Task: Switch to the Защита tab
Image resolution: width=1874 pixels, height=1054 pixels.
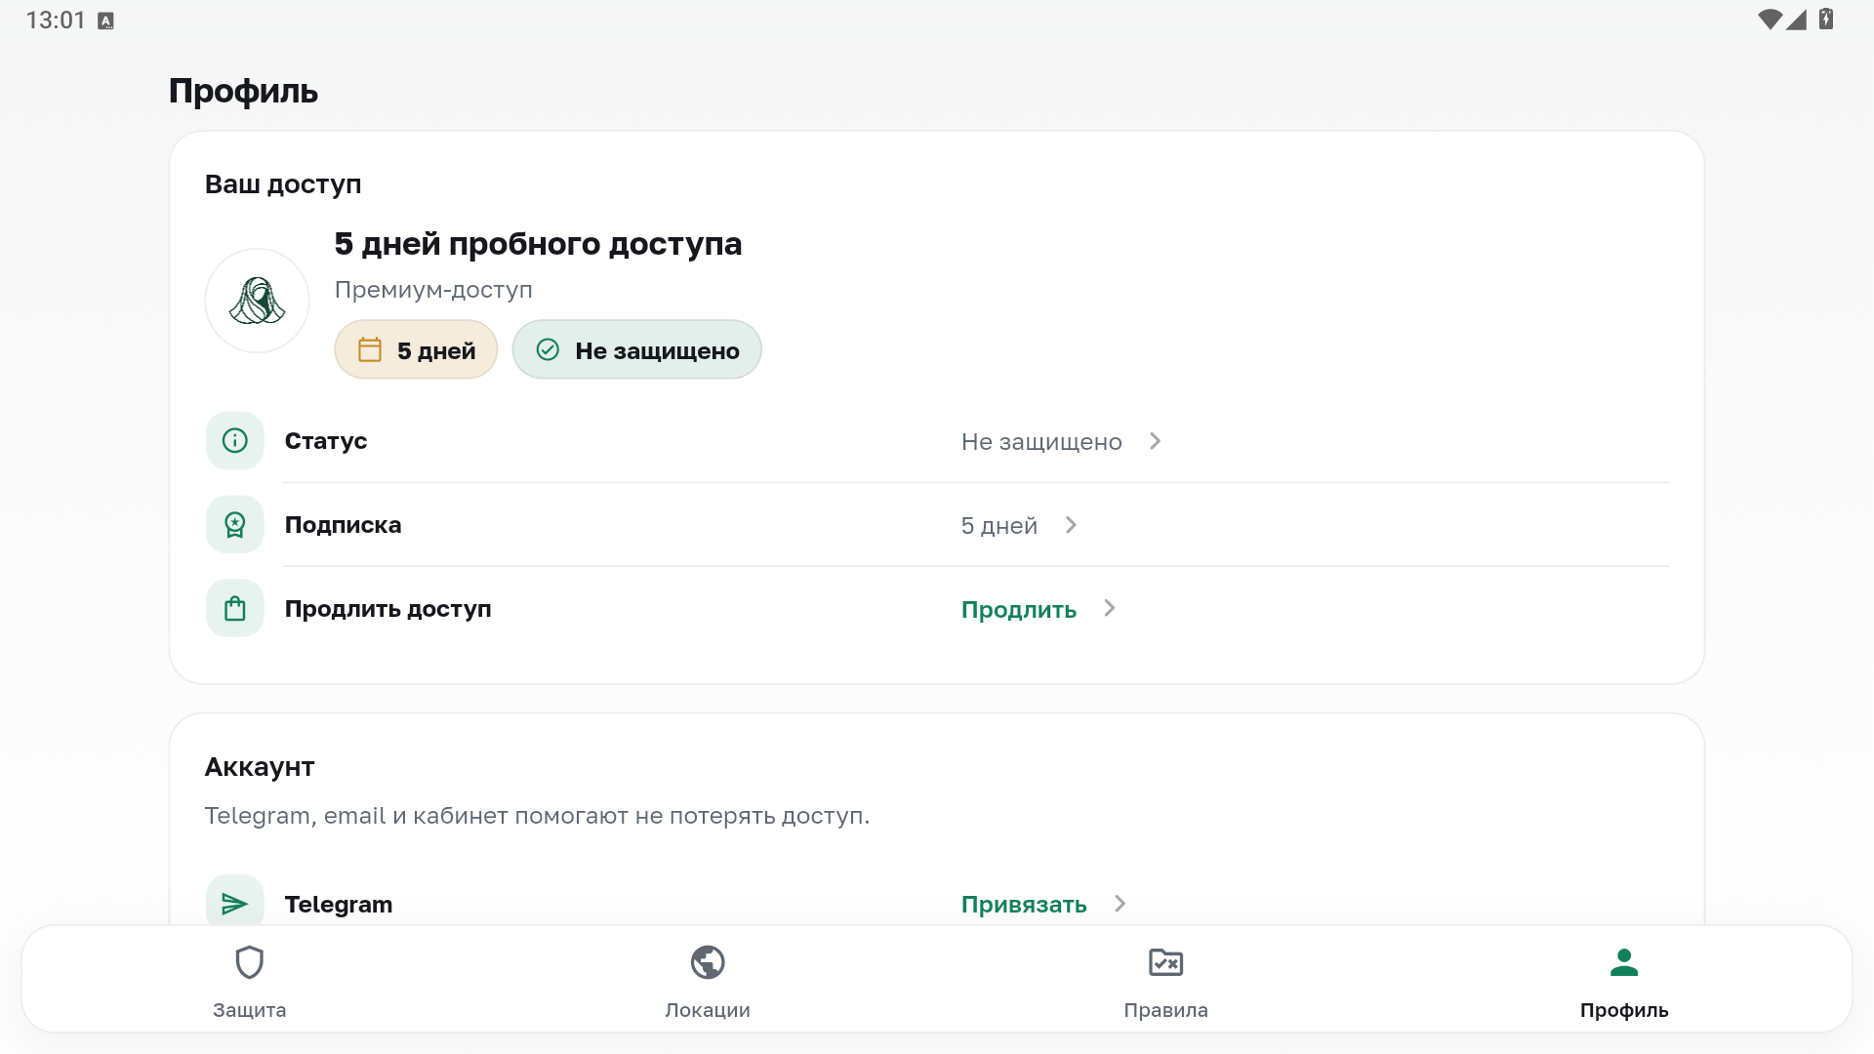Action: 250,980
